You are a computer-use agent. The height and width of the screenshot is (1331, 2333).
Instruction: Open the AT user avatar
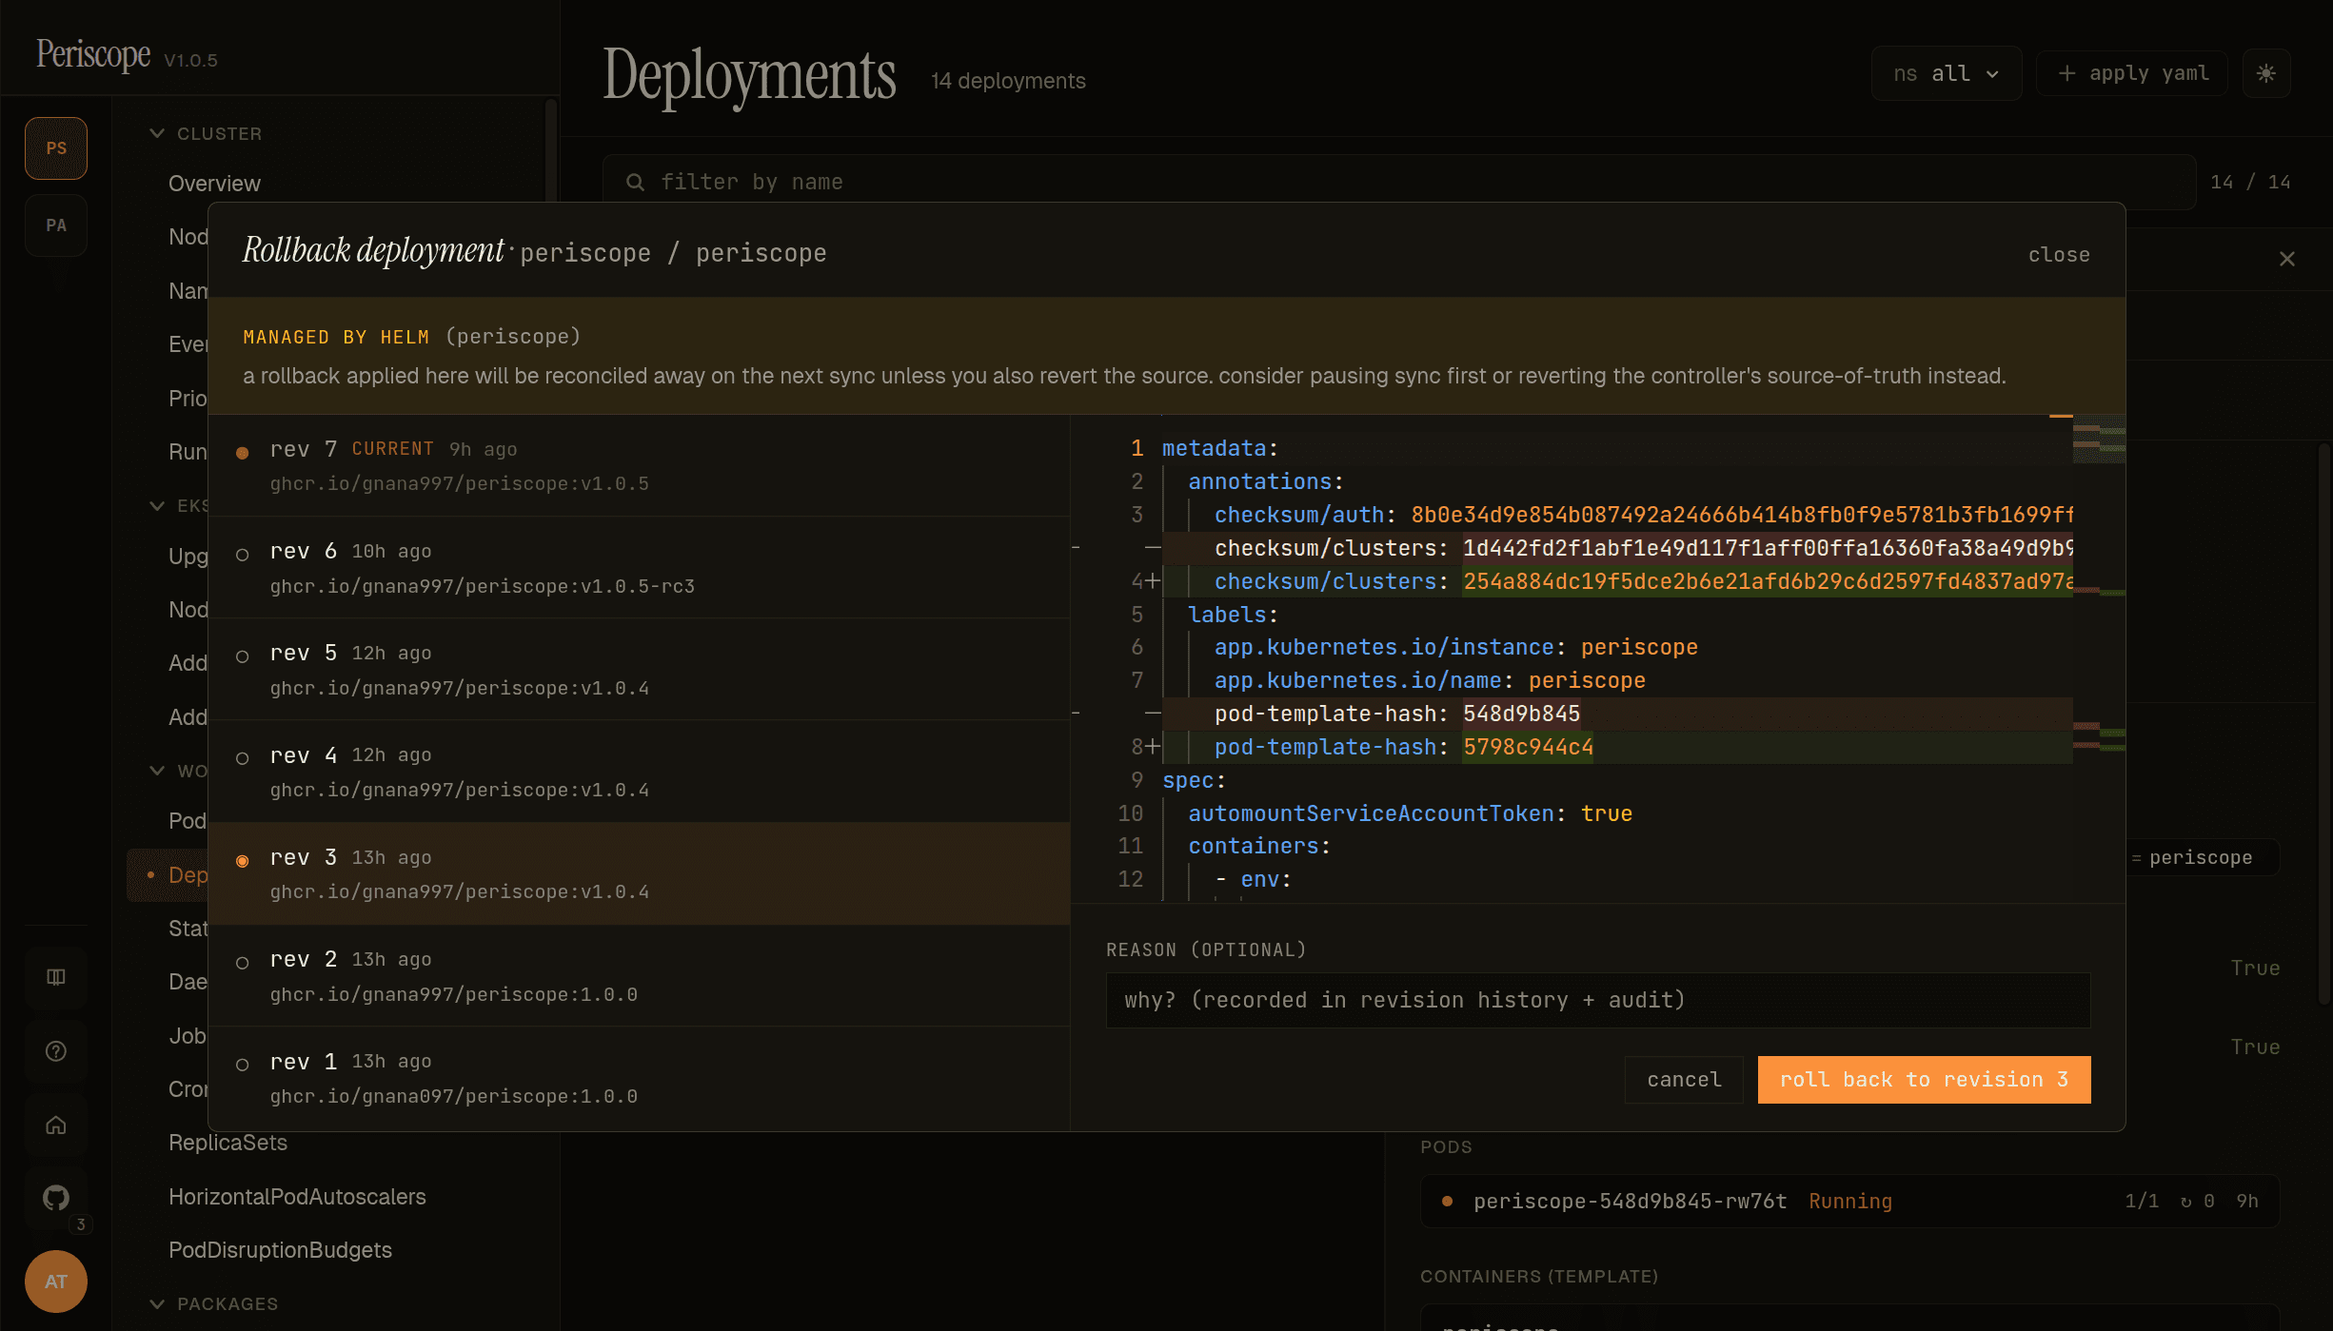point(56,1282)
